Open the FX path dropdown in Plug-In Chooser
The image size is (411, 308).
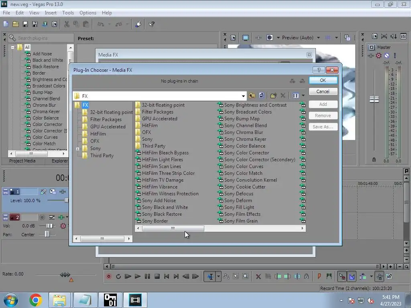(243, 96)
